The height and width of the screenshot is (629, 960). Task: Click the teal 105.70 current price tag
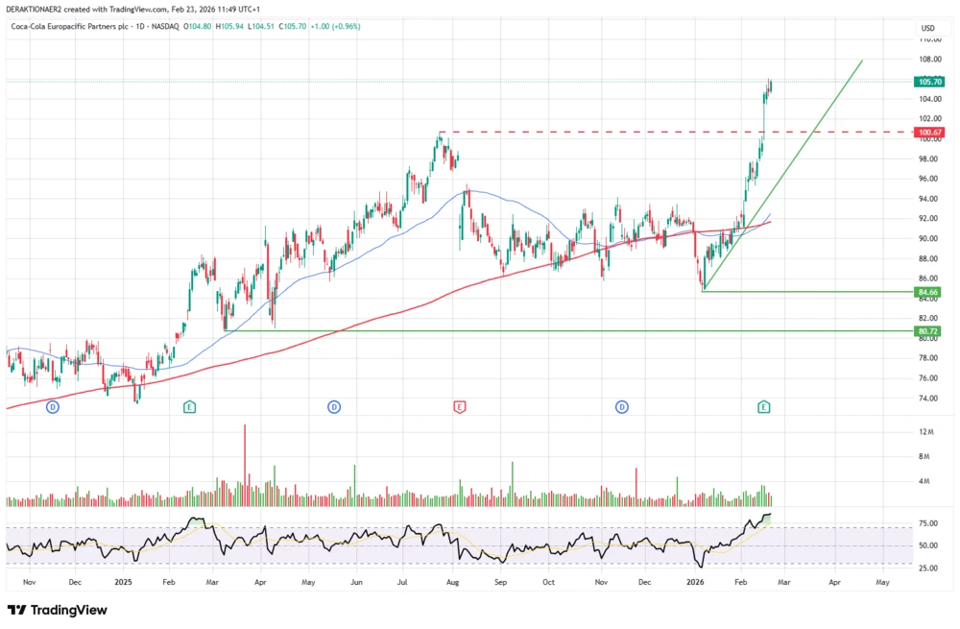tap(927, 83)
